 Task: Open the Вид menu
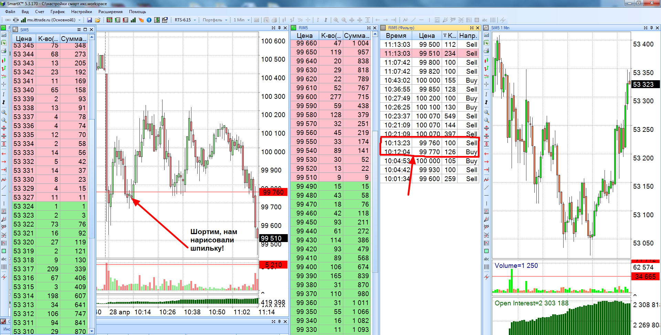coord(25,12)
